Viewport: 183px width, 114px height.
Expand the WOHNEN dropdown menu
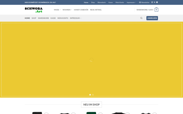pos(67,10)
